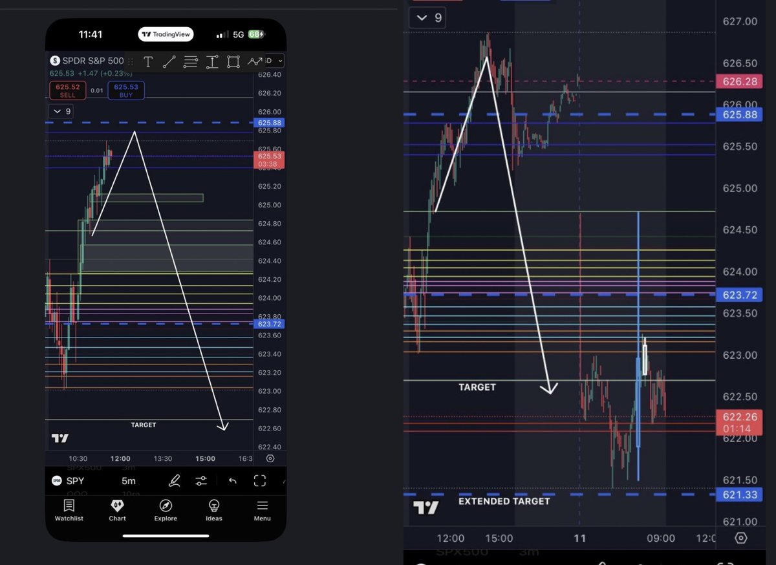Click the 13:30 time axis label on phone
Viewport: 776px width, 565px height.
tap(163, 458)
